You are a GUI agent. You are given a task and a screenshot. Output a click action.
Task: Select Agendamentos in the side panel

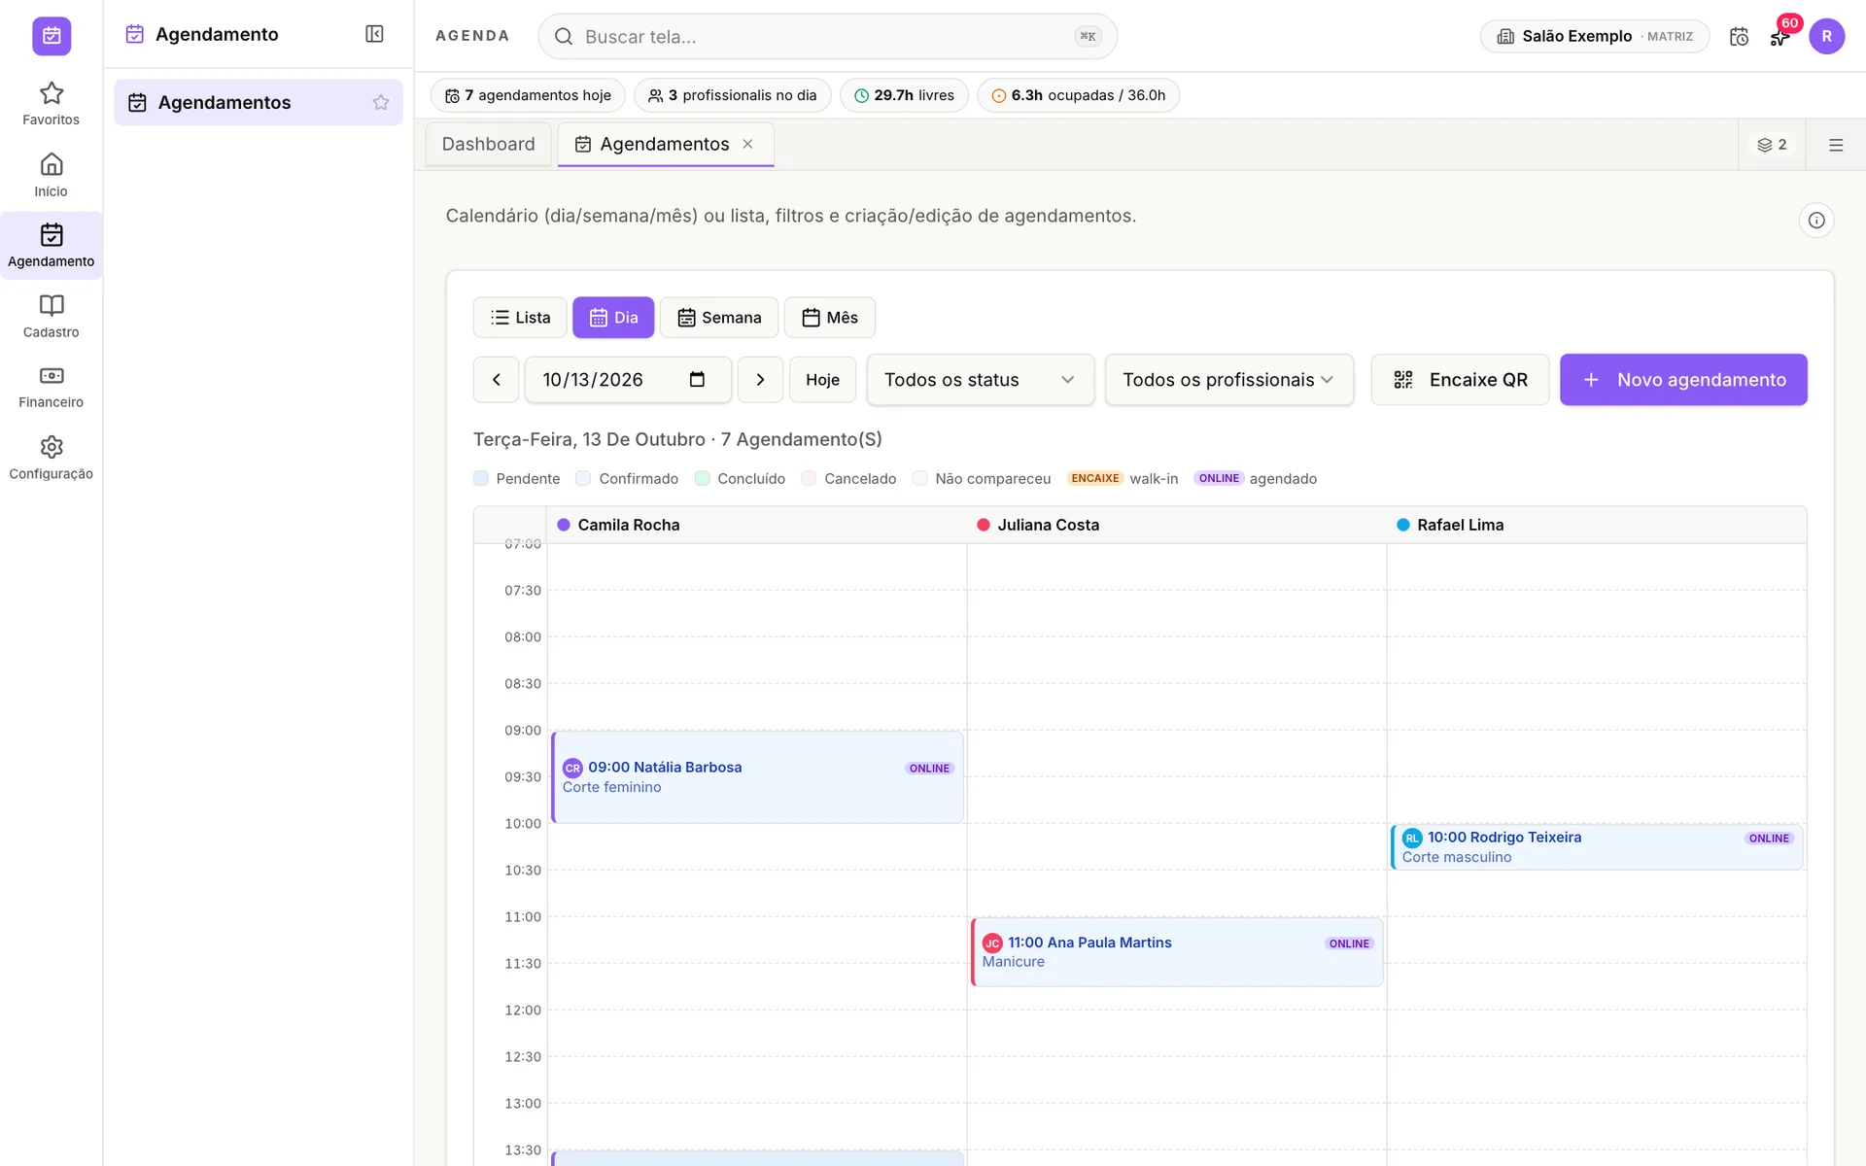point(259,102)
